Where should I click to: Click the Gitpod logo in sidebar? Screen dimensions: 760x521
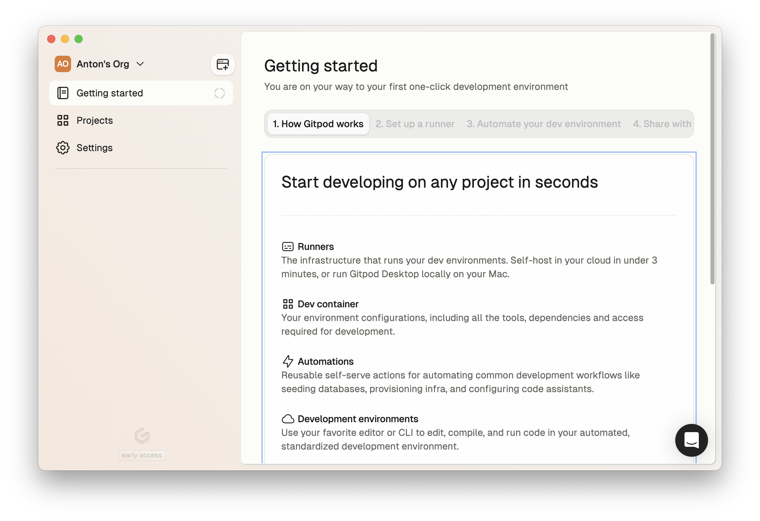pos(142,436)
